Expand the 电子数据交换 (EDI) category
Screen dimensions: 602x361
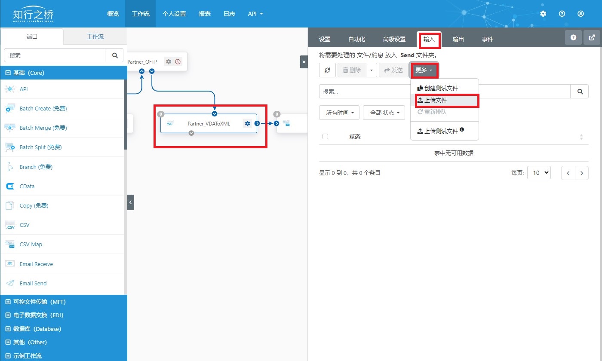point(8,315)
